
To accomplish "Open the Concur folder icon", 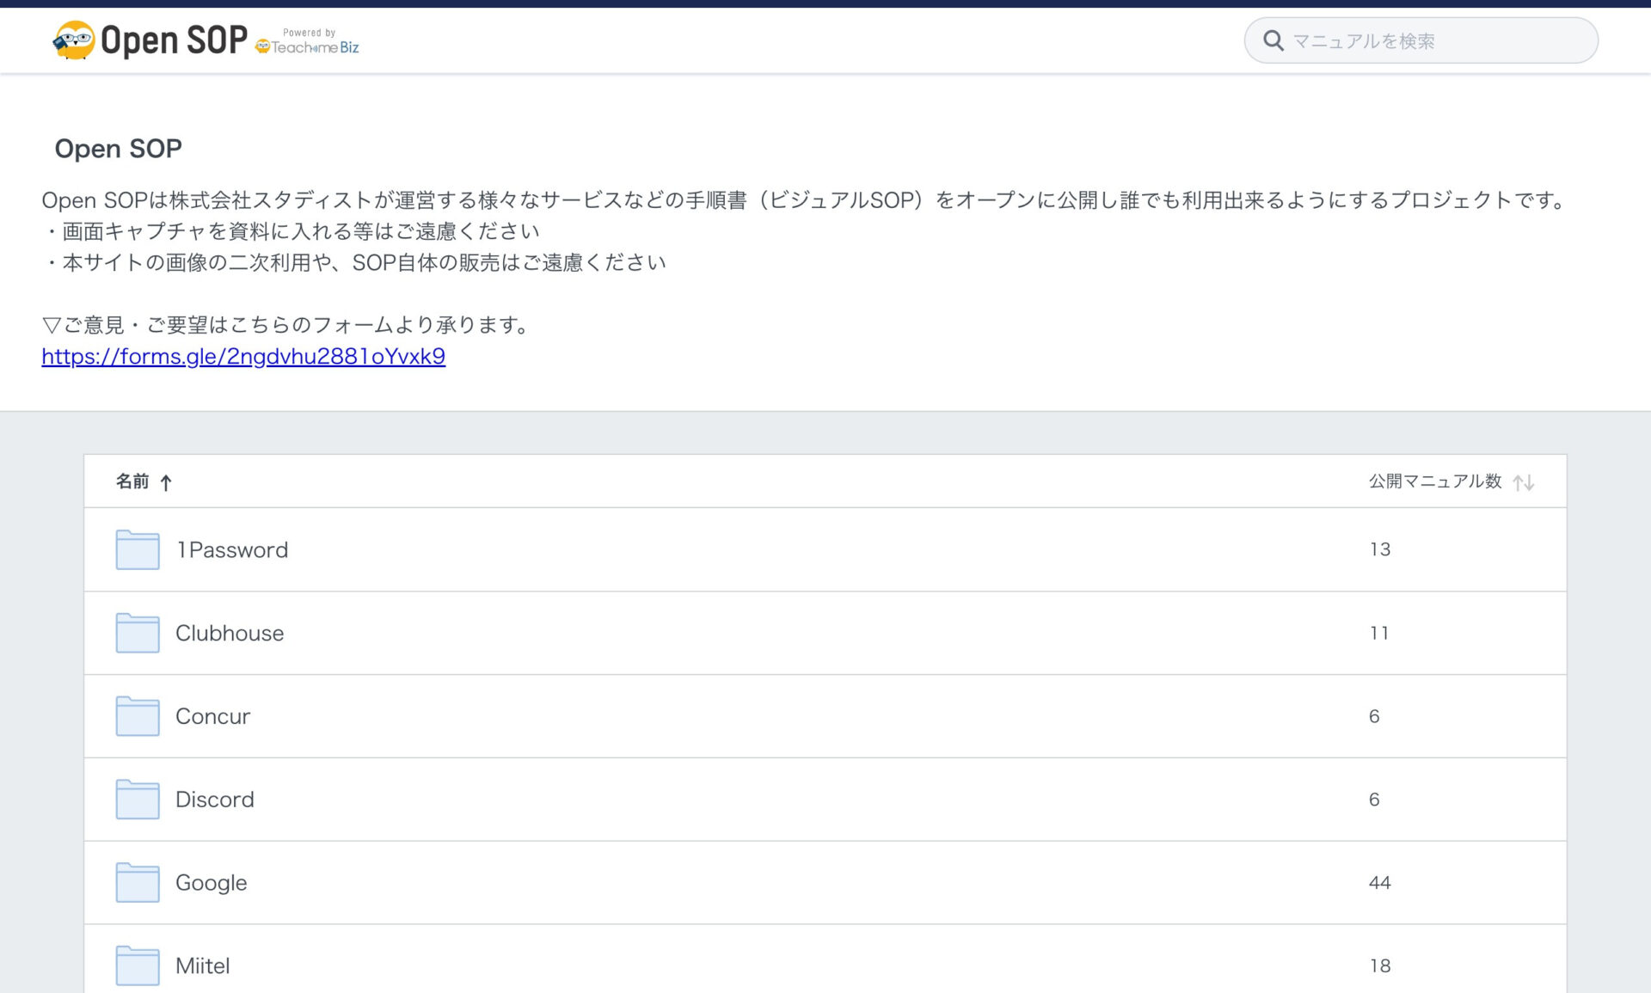I will pyautogui.click(x=138, y=716).
